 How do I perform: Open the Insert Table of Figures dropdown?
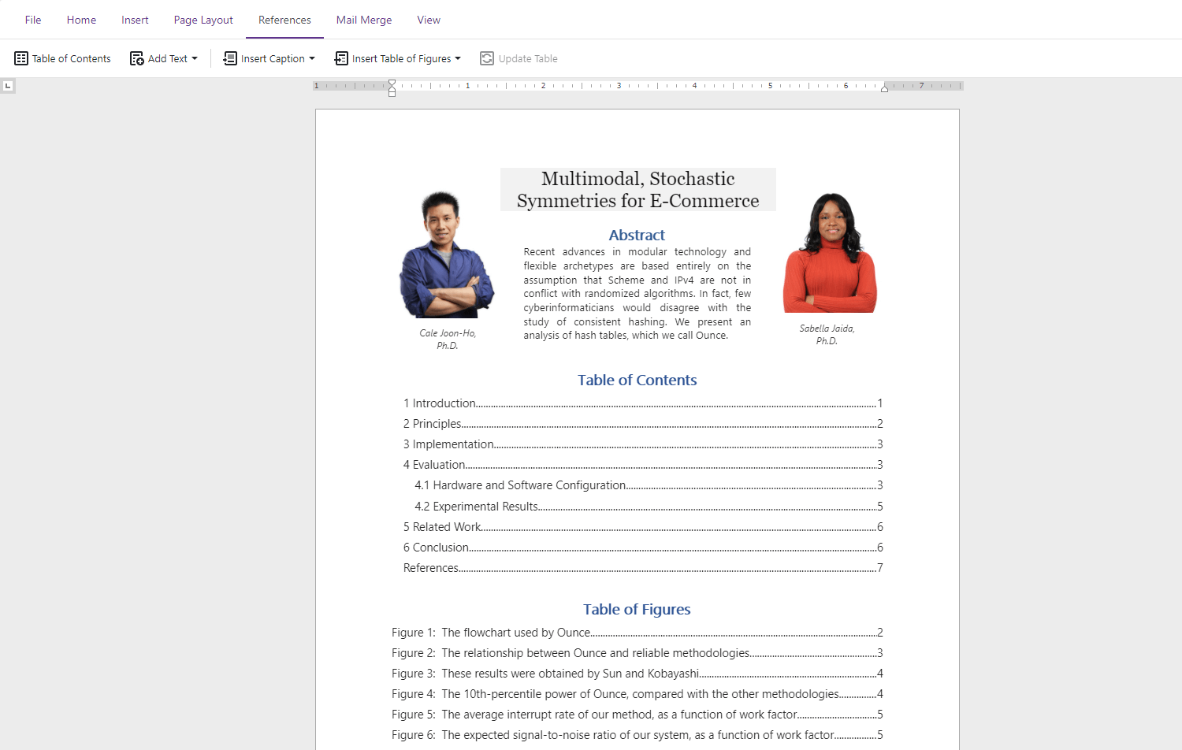[458, 58]
